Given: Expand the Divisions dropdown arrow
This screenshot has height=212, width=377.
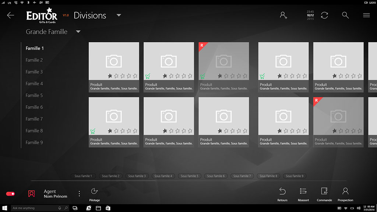Looking at the screenshot, I should [119, 15].
